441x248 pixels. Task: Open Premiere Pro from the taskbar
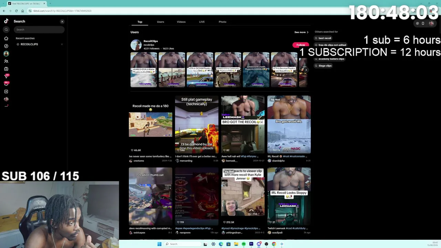point(251,244)
